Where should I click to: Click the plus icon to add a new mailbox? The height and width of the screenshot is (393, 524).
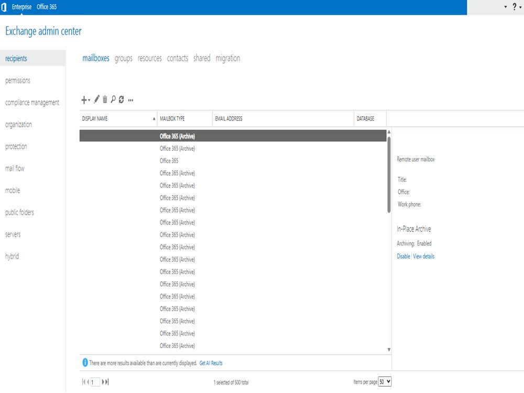(x=84, y=100)
